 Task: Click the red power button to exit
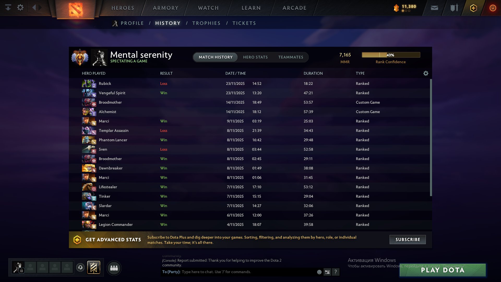[x=493, y=8]
